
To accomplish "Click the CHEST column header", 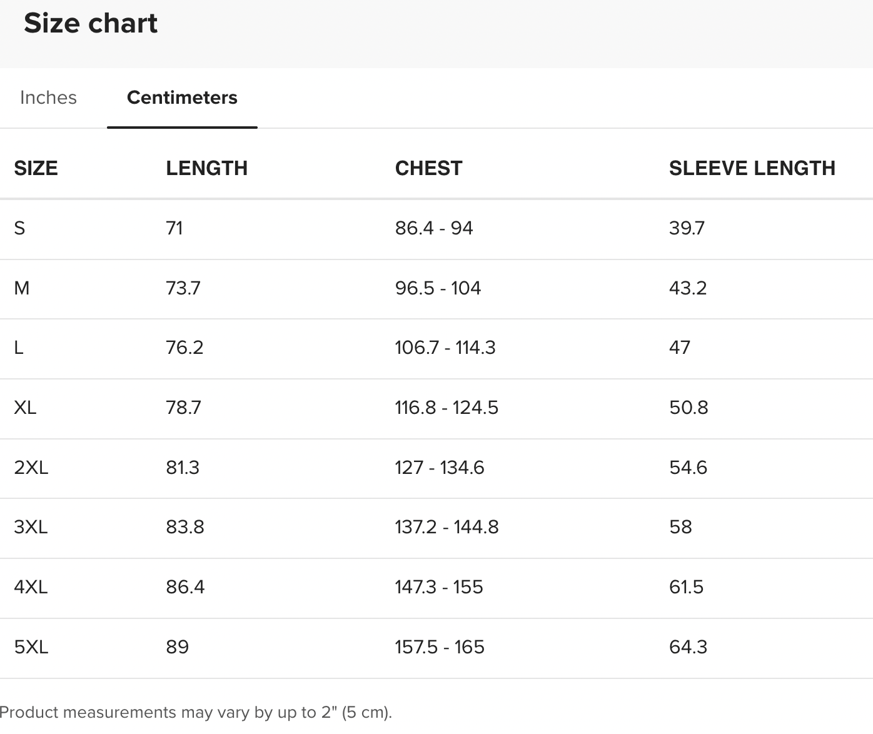I will click(x=428, y=168).
